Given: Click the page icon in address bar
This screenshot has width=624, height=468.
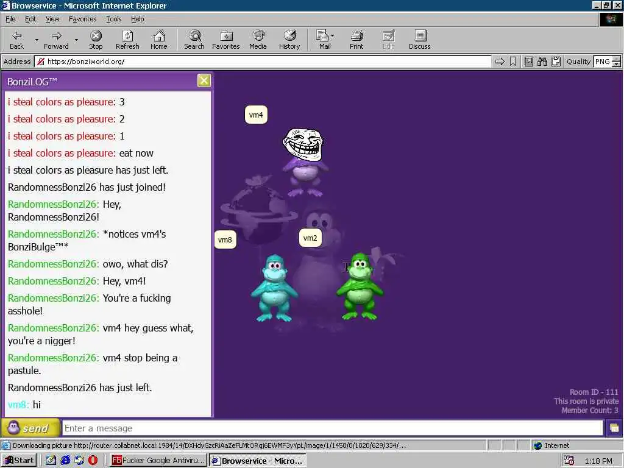Looking at the screenshot, I should pos(41,62).
